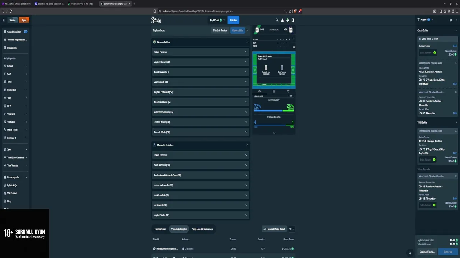This screenshot has height=258, width=460.
Task: Open the notifications bell icon
Action: coord(287,20)
